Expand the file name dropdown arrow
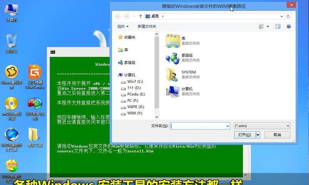Screen dimensions: 309x185 [x=227, y=126]
